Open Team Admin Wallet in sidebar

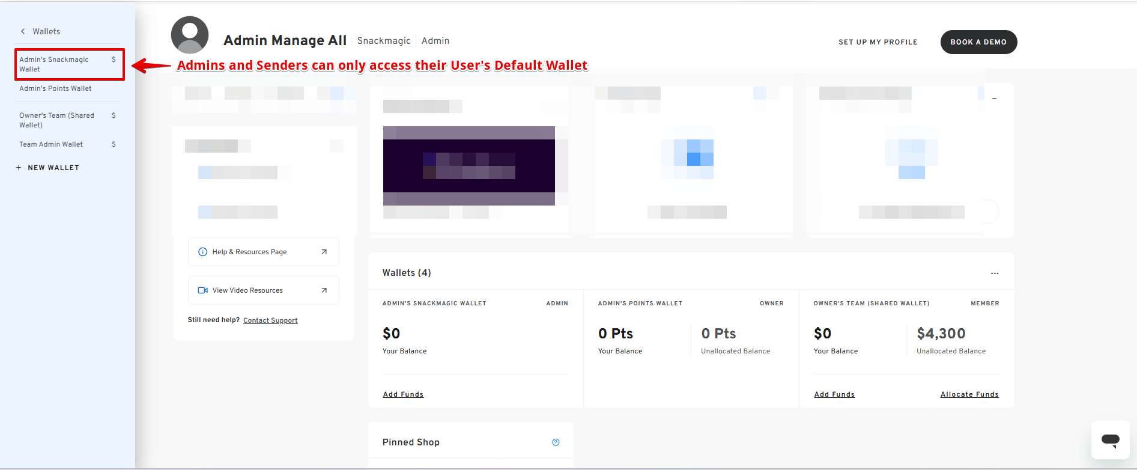pos(51,144)
